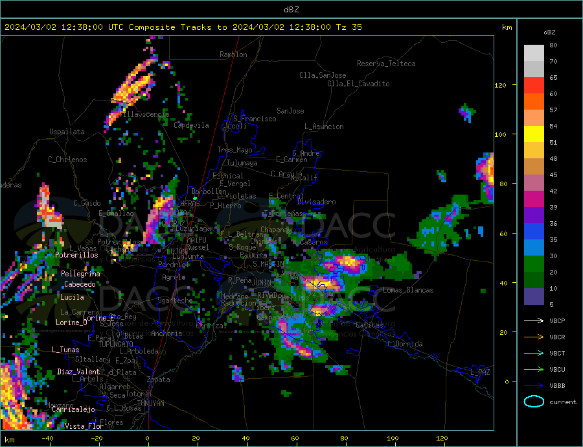Pick the dark orange 57-60 dBZ swatch
Image resolution: width=583 pixels, height=447 pixels.
click(x=534, y=102)
